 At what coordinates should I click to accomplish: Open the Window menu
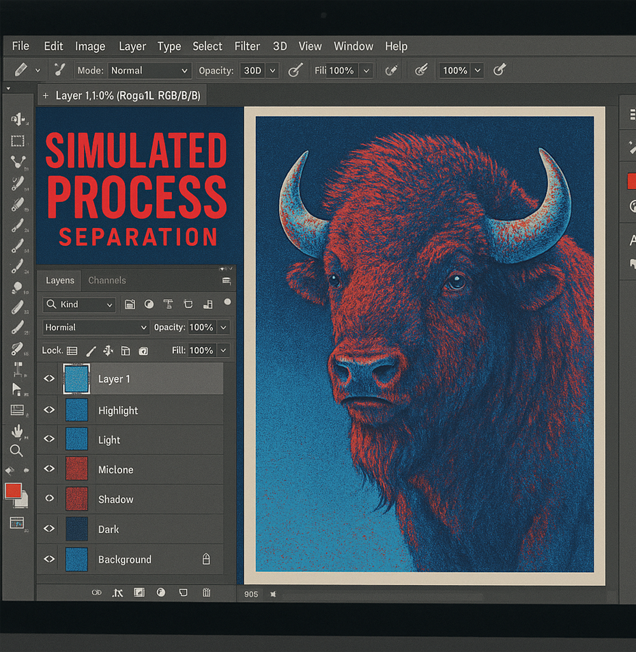[353, 46]
